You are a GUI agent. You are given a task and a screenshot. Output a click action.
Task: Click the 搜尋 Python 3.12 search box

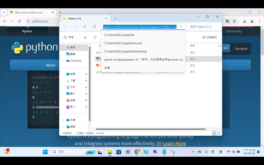pyautogui.click(x=204, y=27)
